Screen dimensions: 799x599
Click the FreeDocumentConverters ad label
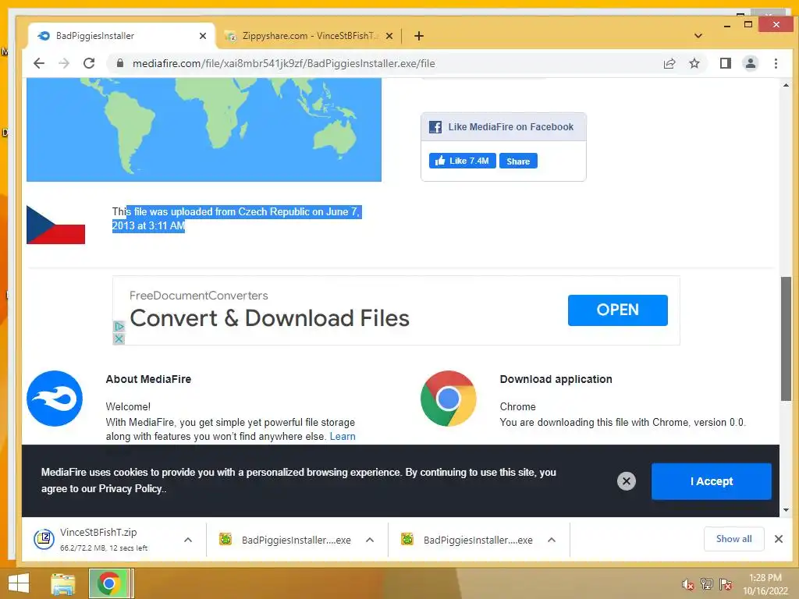point(199,296)
